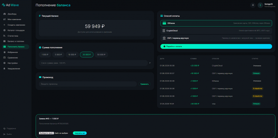Click the Отклонено status in CryptoCloud row
Viewport: 278px width, 138px height.
pos(257,66)
